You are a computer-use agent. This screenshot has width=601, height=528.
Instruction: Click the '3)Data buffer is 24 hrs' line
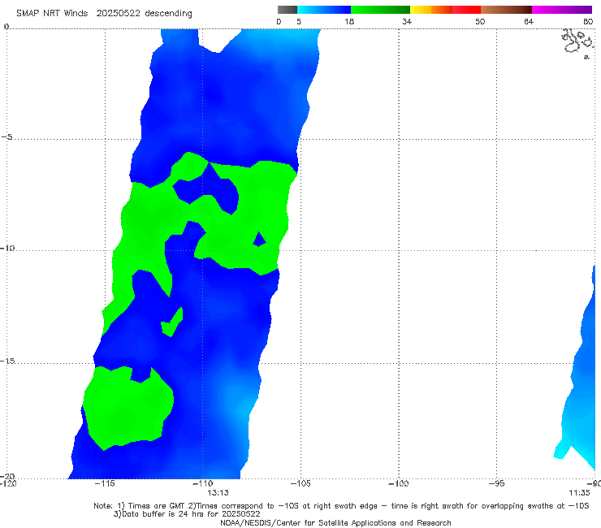pyautogui.click(x=187, y=514)
